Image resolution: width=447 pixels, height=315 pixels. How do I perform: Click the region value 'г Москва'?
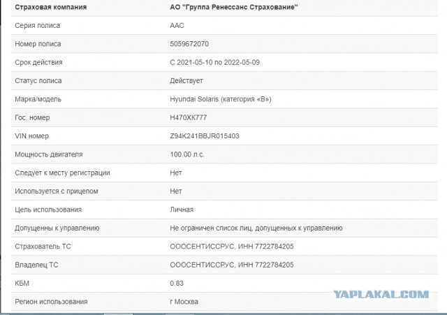(x=184, y=302)
